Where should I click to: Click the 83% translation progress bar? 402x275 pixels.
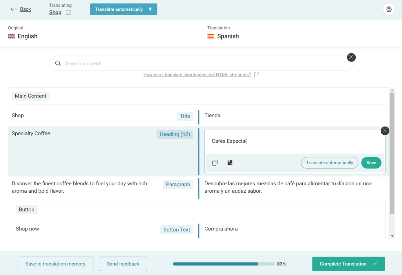[x=223, y=264]
